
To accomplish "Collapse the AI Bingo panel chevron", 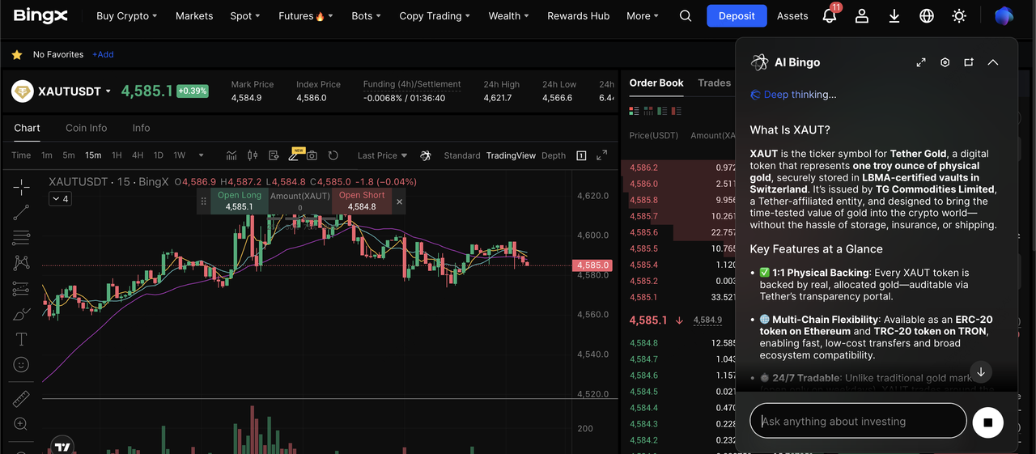I will pyautogui.click(x=993, y=62).
